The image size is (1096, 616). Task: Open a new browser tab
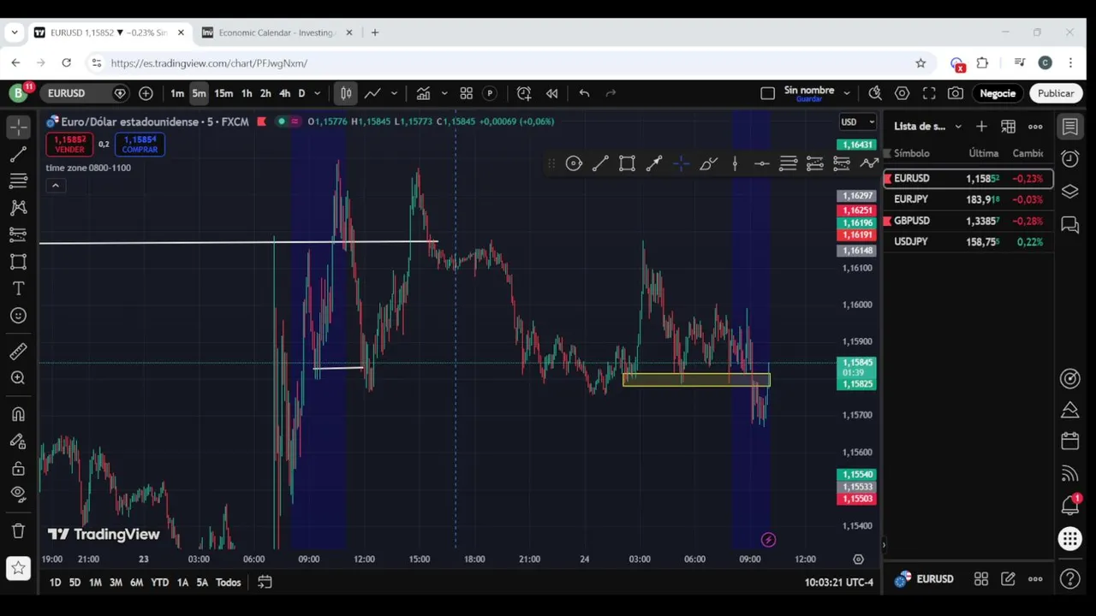pyautogui.click(x=374, y=33)
